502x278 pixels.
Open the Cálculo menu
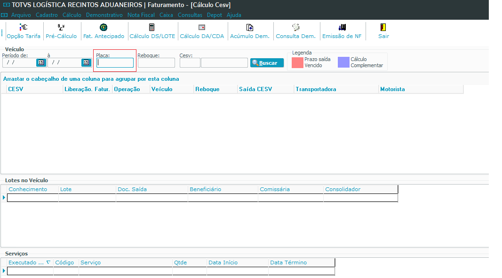72,15
